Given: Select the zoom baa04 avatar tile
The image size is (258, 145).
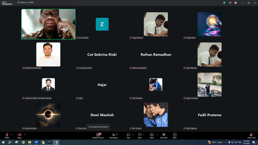Looking at the screenshot, I should click(102, 24).
